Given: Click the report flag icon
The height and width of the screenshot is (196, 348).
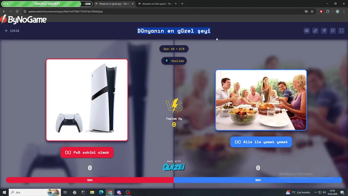Looking at the screenshot, I should click(x=333, y=31).
